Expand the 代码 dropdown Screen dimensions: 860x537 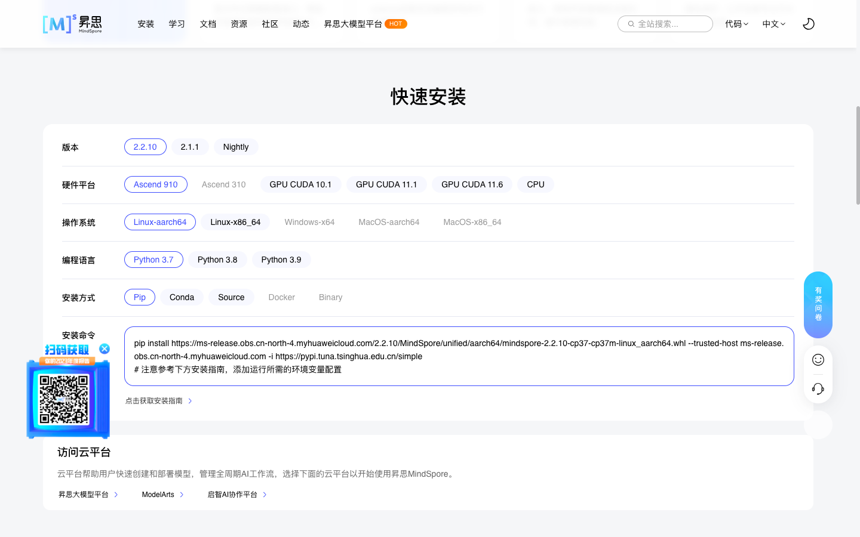[736, 24]
